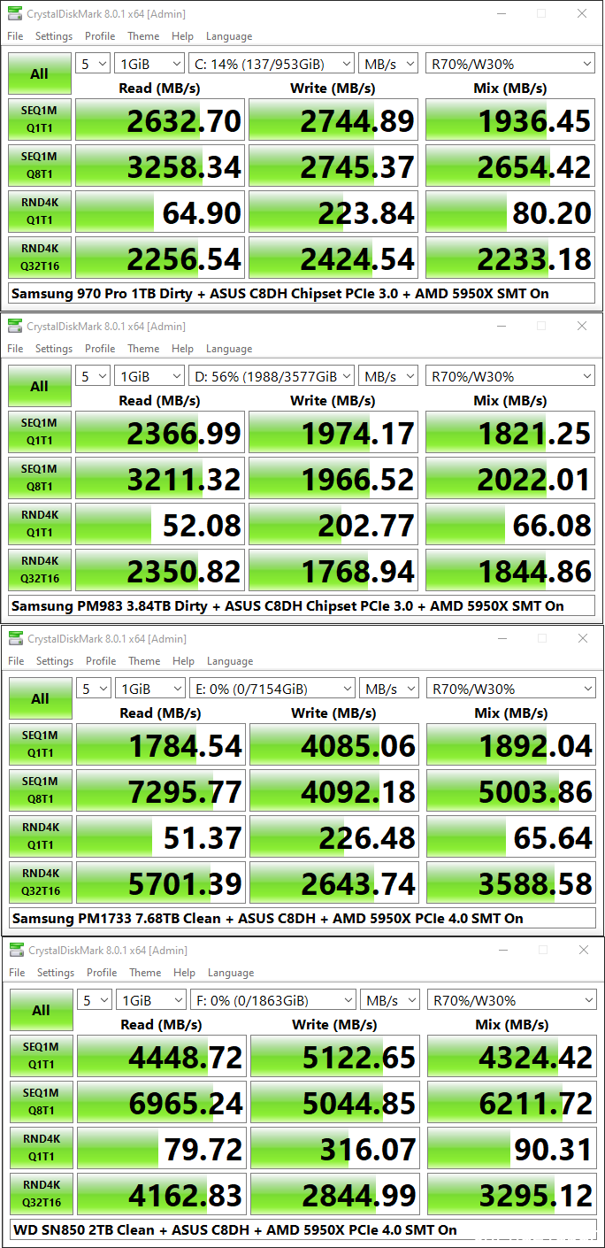Open Language menu in the WD SN850 window

tap(231, 973)
